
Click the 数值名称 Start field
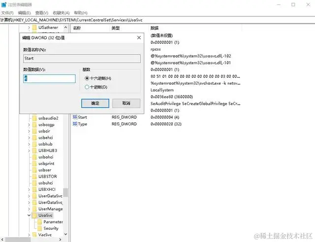82,59
